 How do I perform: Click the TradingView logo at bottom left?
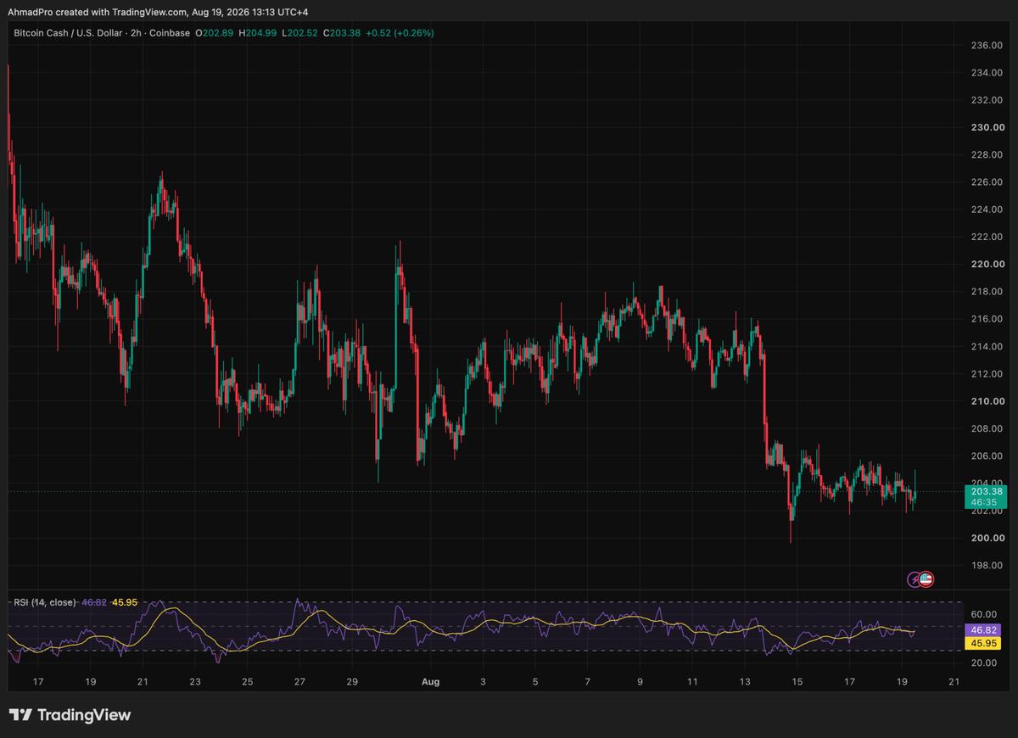click(70, 715)
